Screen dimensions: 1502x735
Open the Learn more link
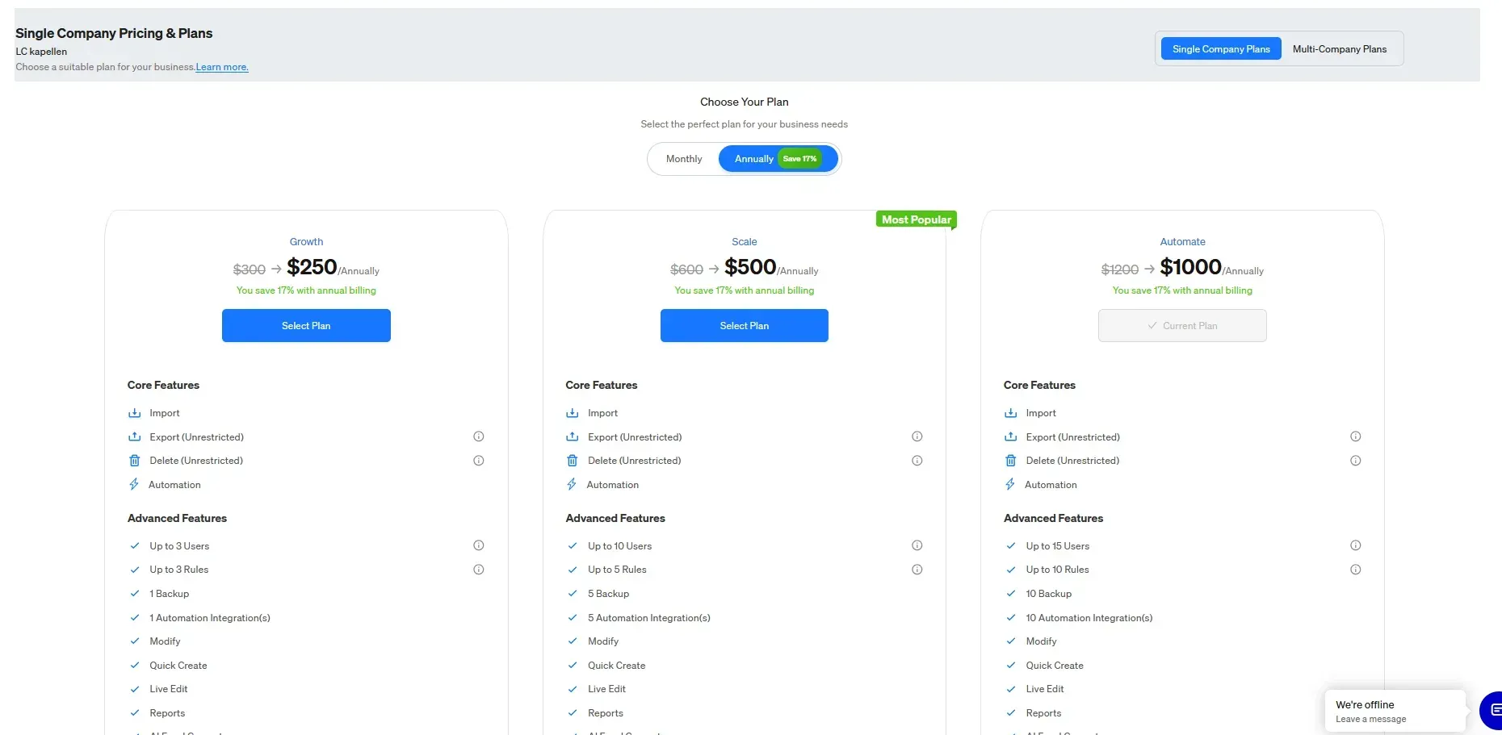pos(221,67)
